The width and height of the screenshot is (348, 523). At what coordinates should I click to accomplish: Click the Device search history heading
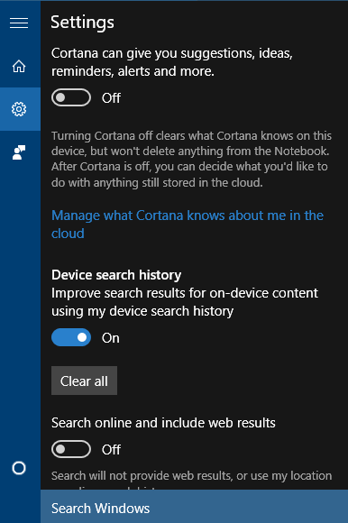(116, 275)
